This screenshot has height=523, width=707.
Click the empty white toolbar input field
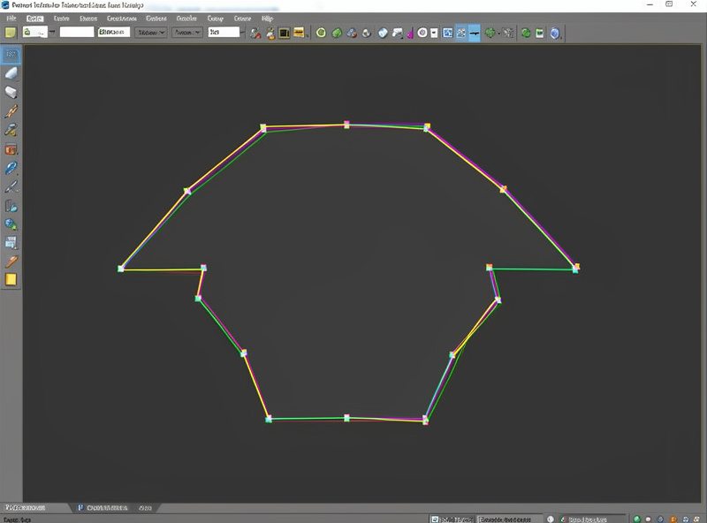click(x=77, y=32)
